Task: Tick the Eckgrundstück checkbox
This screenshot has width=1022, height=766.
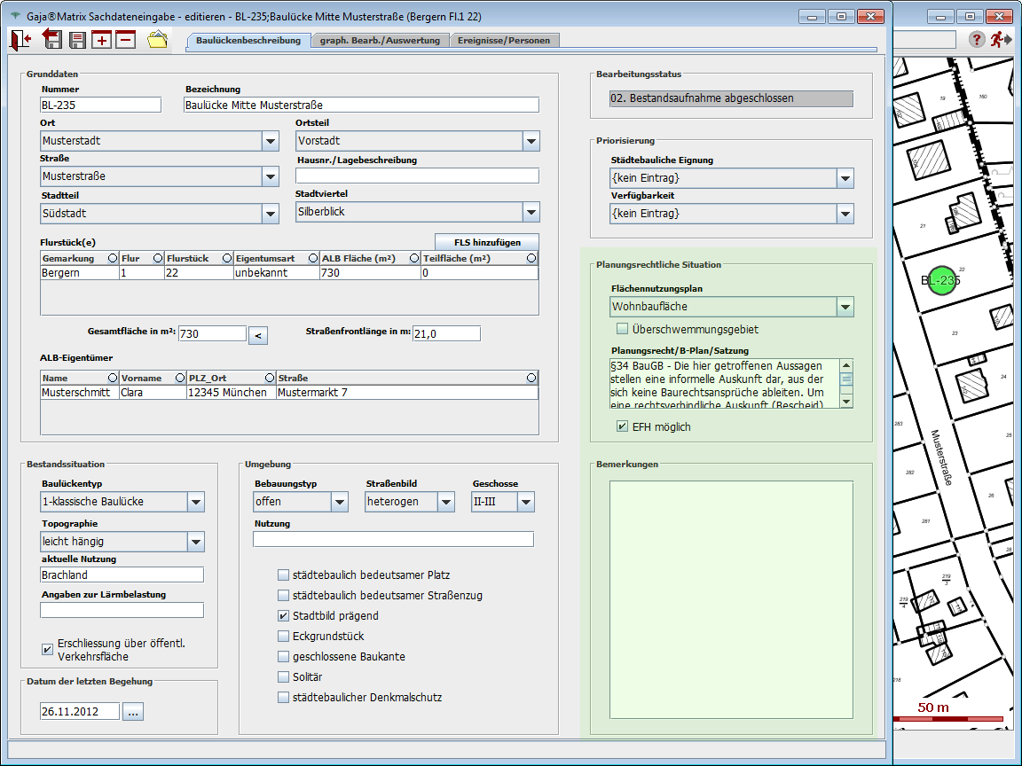Action: point(284,637)
